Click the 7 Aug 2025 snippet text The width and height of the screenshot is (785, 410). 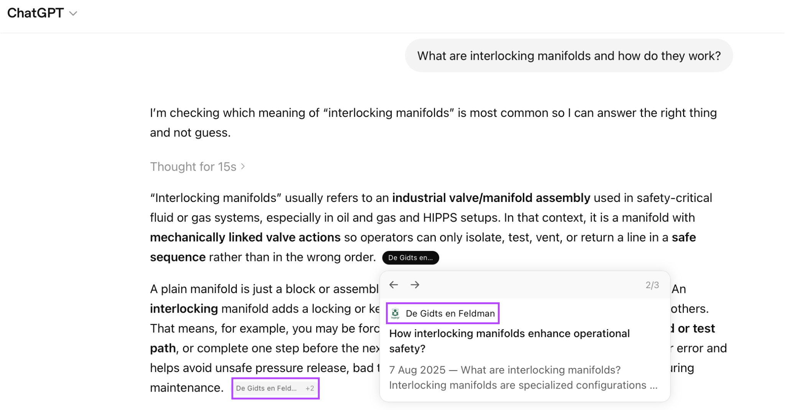pyautogui.click(x=523, y=377)
